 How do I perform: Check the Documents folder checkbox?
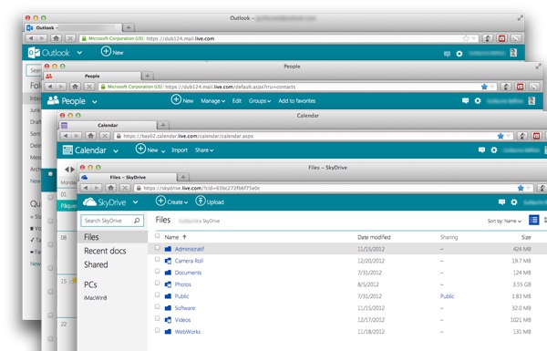(158, 272)
